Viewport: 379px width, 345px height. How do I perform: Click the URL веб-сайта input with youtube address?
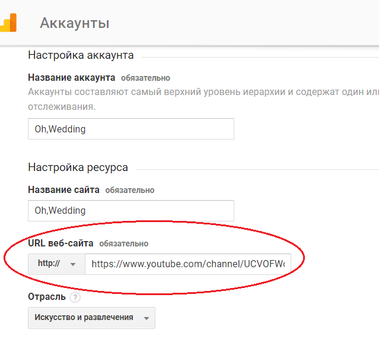pyautogui.click(x=188, y=264)
